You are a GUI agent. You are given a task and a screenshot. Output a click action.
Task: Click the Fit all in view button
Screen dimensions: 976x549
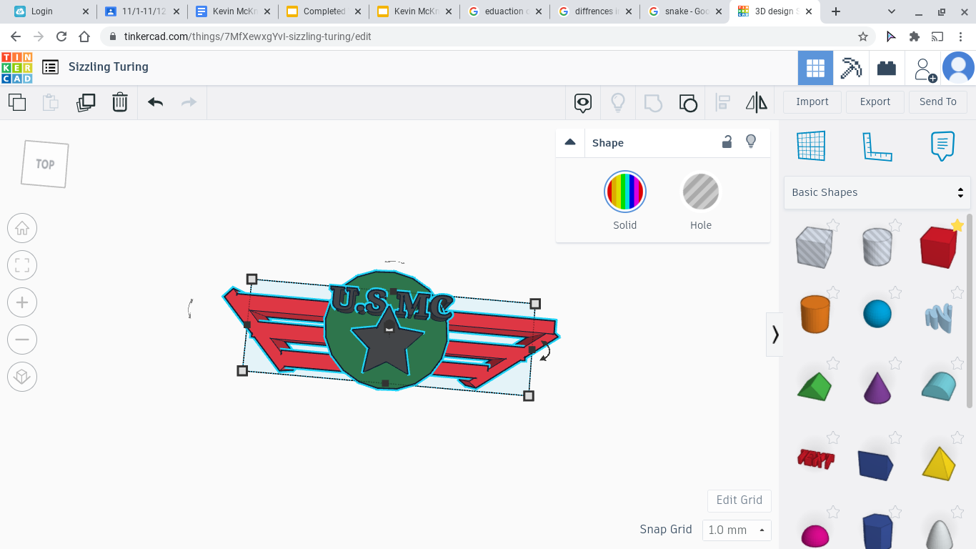tap(22, 265)
